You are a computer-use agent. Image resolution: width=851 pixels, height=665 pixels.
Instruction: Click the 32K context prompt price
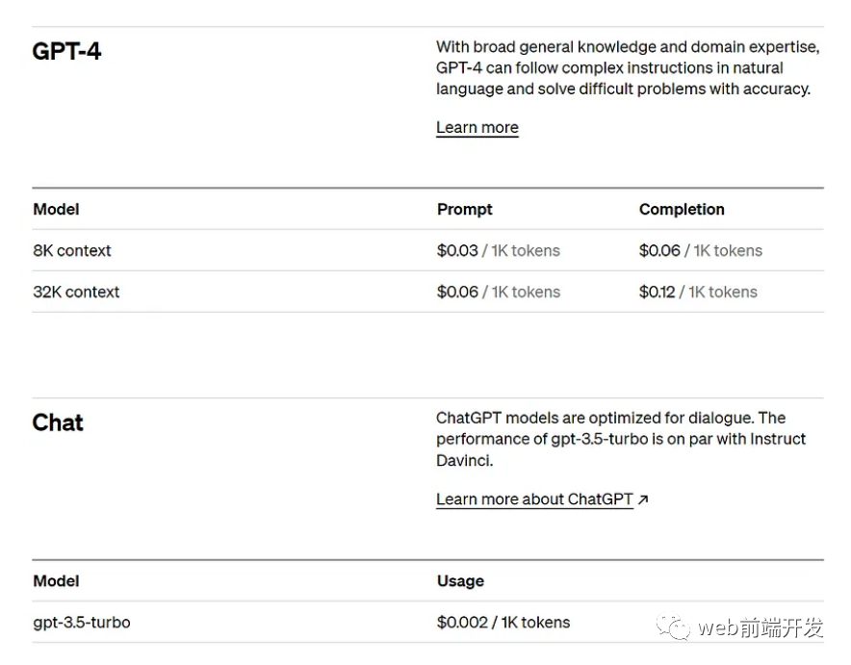(498, 292)
